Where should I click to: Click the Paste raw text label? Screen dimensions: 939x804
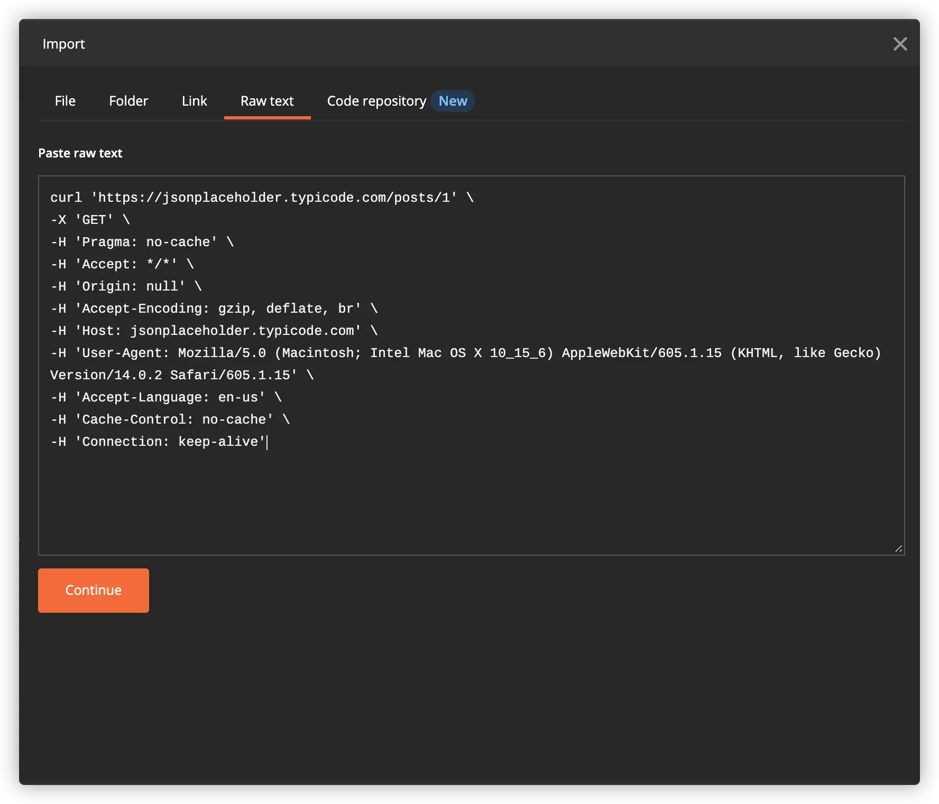click(x=80, y=153)
